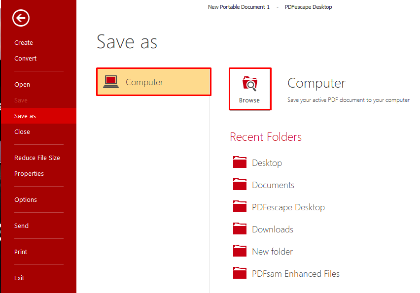Viewport: 420px width, 293px height.
Task: Open Reduce File Size option
Action: pyautogui.click(x=37, y=158)
